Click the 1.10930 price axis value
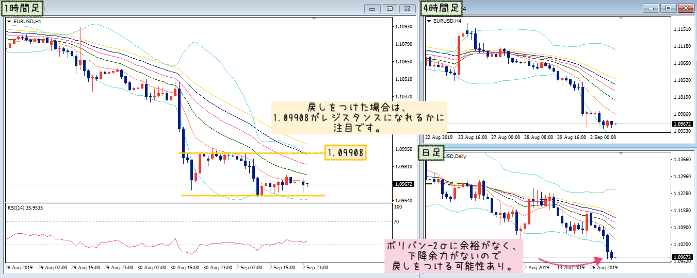The height and width of the screenshot is (278, 697). click(x=403, y=26)
